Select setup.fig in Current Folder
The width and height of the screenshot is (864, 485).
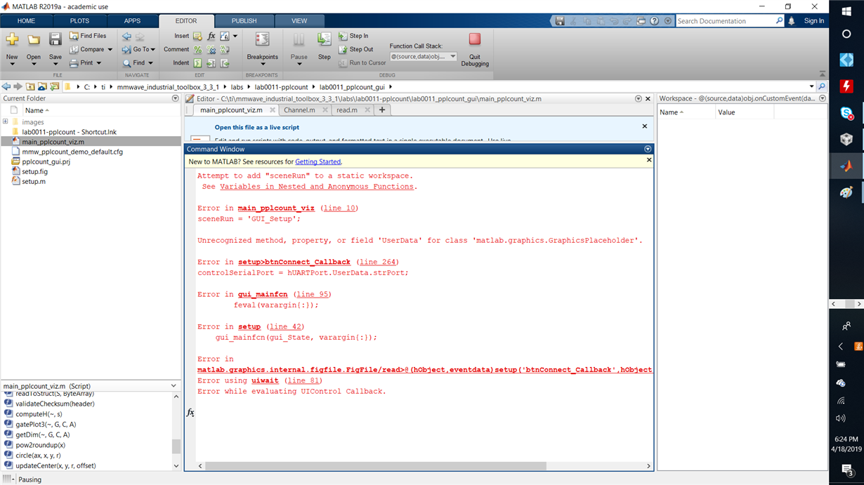(x=35, y=171)
